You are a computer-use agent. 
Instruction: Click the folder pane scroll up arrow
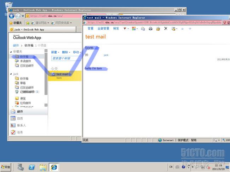(x=46, y=51)
